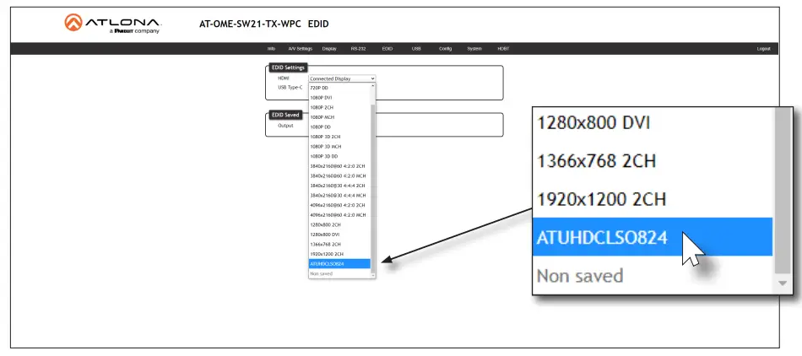This screenshot has width=802, height=356.
Task: Select the 1080P 2CH EDID
Action: pyautogui.click(x=339, y=107)
